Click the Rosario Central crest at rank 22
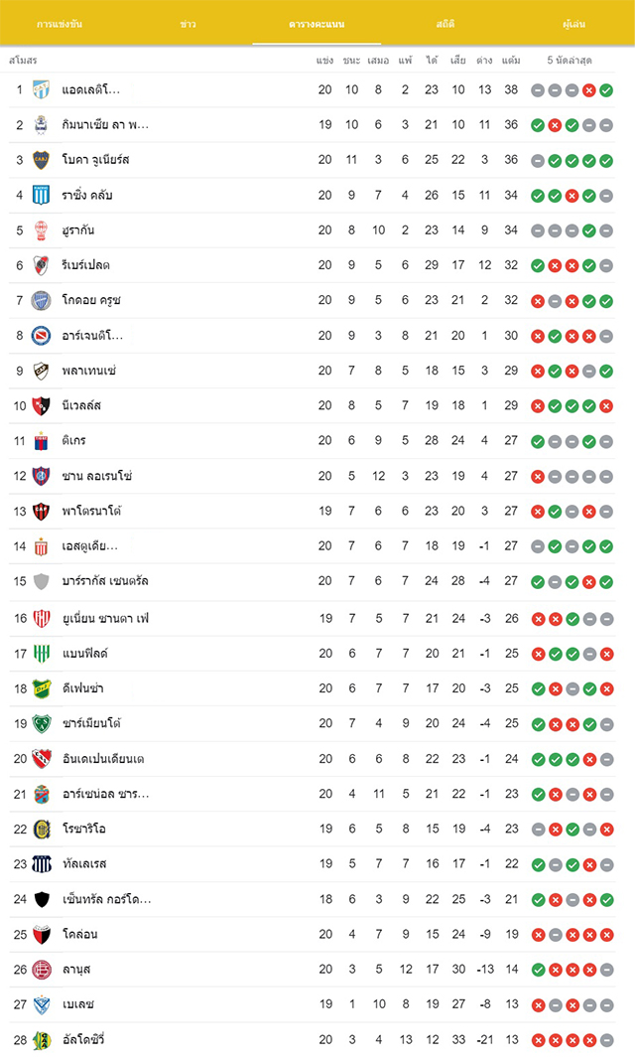This screenshot has height=1063, width=635. tap(42, 829)
